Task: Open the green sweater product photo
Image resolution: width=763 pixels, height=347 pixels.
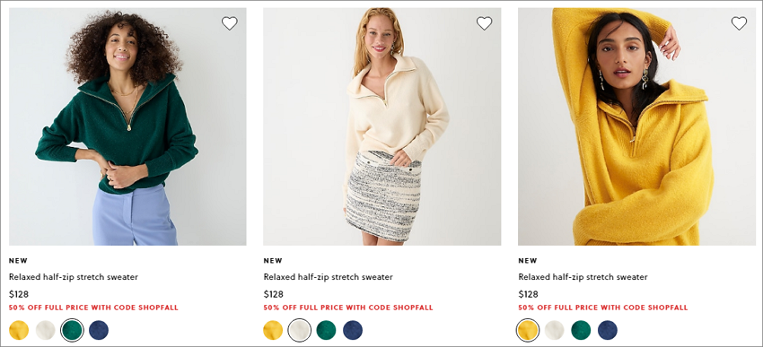Action: [x=127, y=126]
